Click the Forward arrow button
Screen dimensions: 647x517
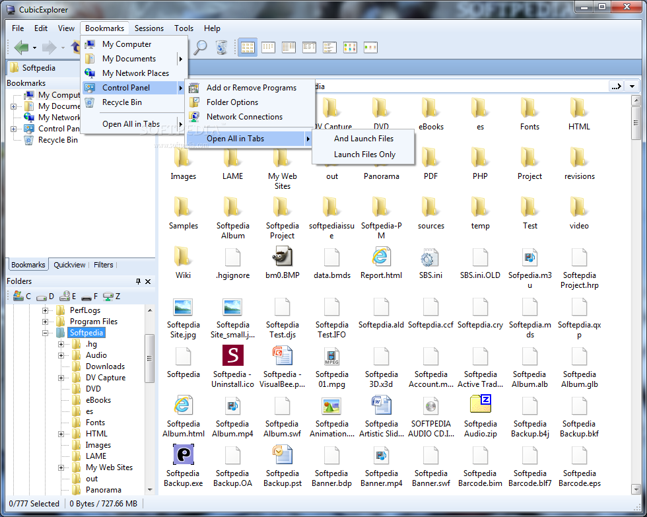tap(49, 48)
